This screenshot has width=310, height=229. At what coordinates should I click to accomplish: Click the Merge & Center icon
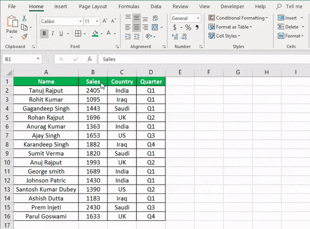point(155,27)
